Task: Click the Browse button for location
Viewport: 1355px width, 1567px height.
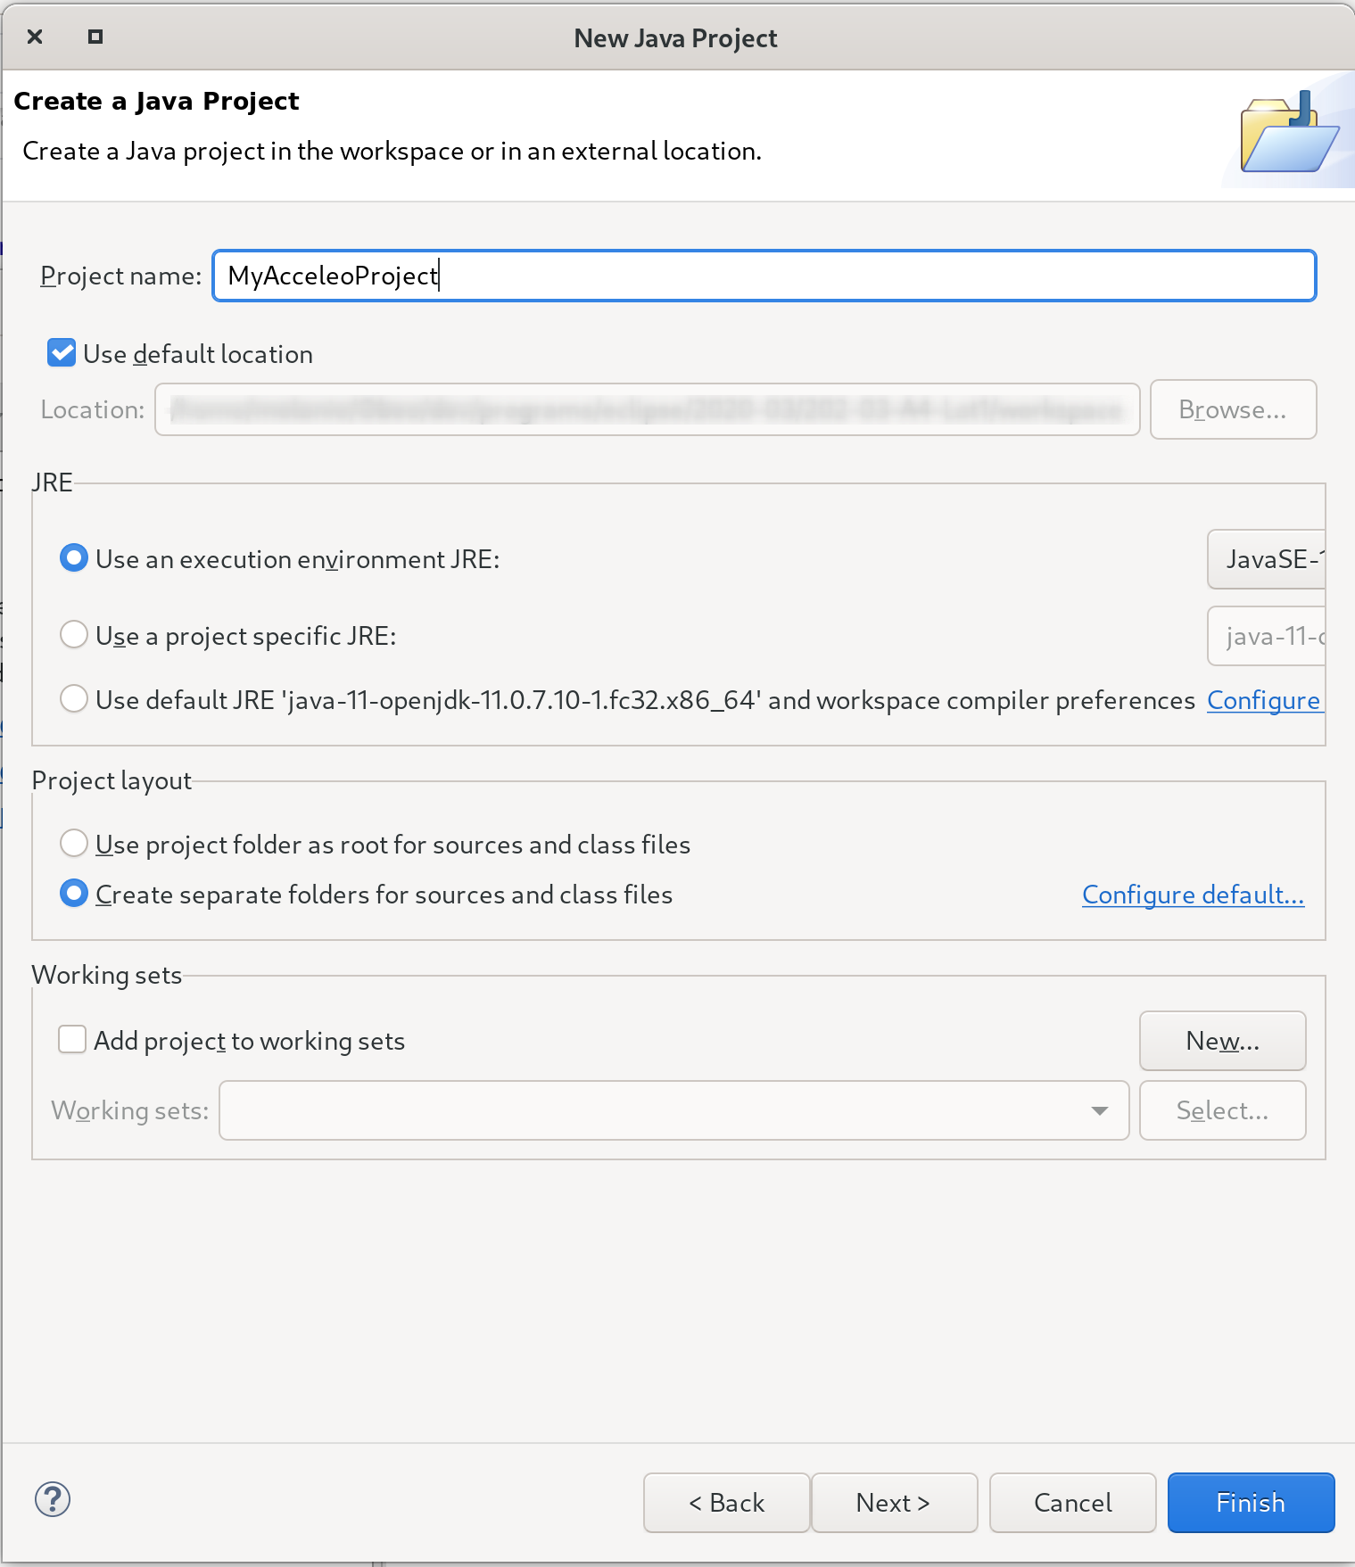Action: [x=1233, y=409]
